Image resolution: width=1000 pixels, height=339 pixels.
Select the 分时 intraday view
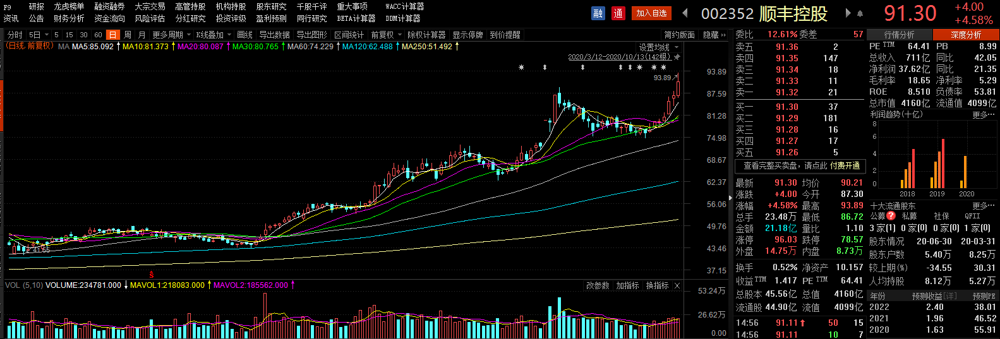pos(15,35)
